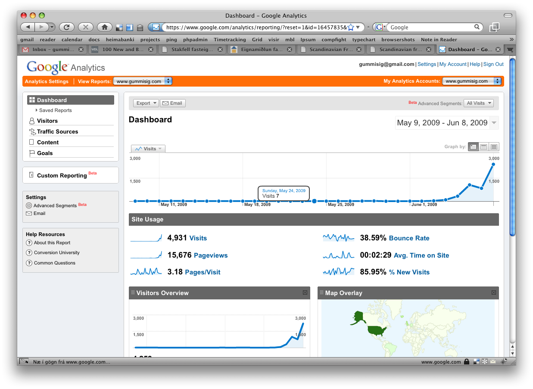Open Common Questions help link

coord(55,263)
